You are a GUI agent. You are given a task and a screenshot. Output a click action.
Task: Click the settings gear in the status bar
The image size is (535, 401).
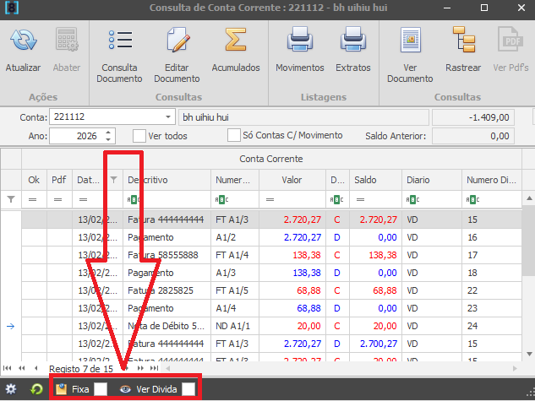click(x=12, y=389)
